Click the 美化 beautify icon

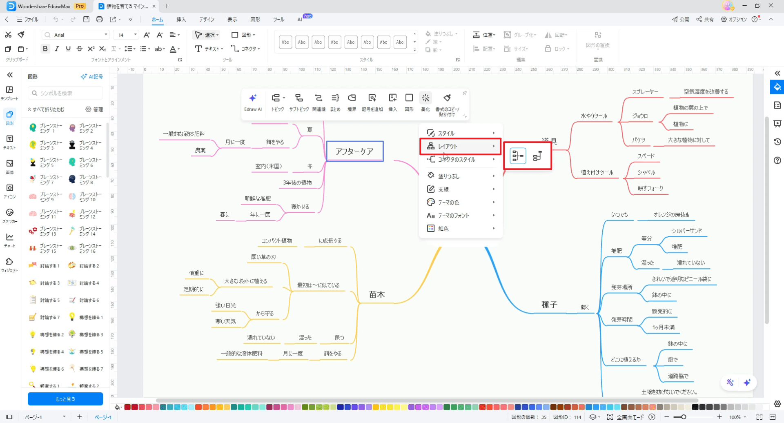coord(425,102)
